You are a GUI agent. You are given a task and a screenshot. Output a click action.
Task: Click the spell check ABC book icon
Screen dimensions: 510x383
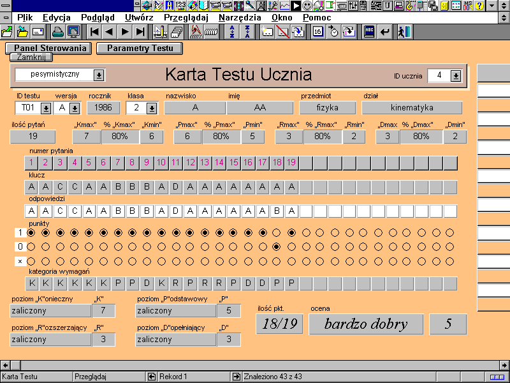(x=369, y=31)
